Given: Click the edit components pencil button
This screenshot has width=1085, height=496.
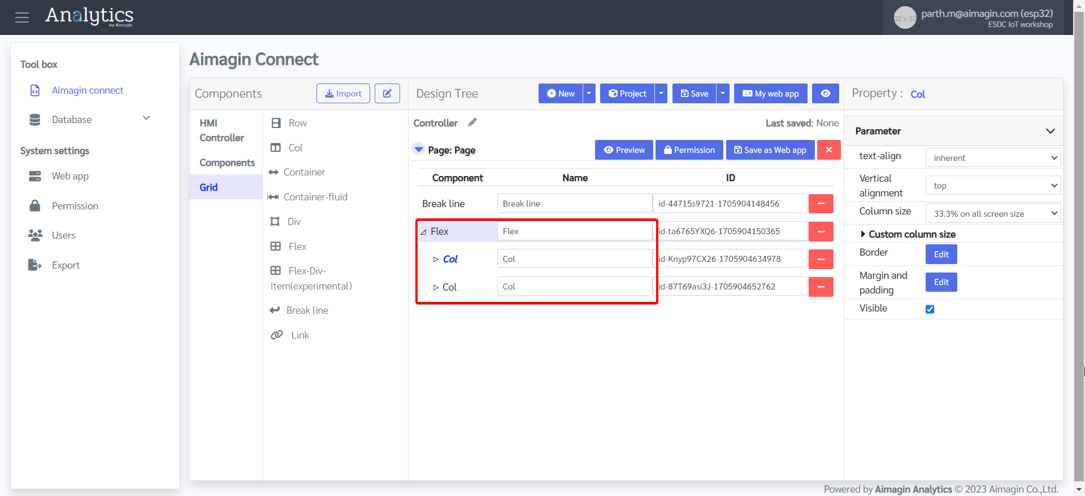Looking at the screenshot, I should tap(387, 94).
